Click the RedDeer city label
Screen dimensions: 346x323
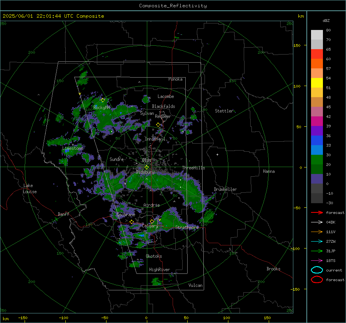pyautogui.click(x=163, y=116)
